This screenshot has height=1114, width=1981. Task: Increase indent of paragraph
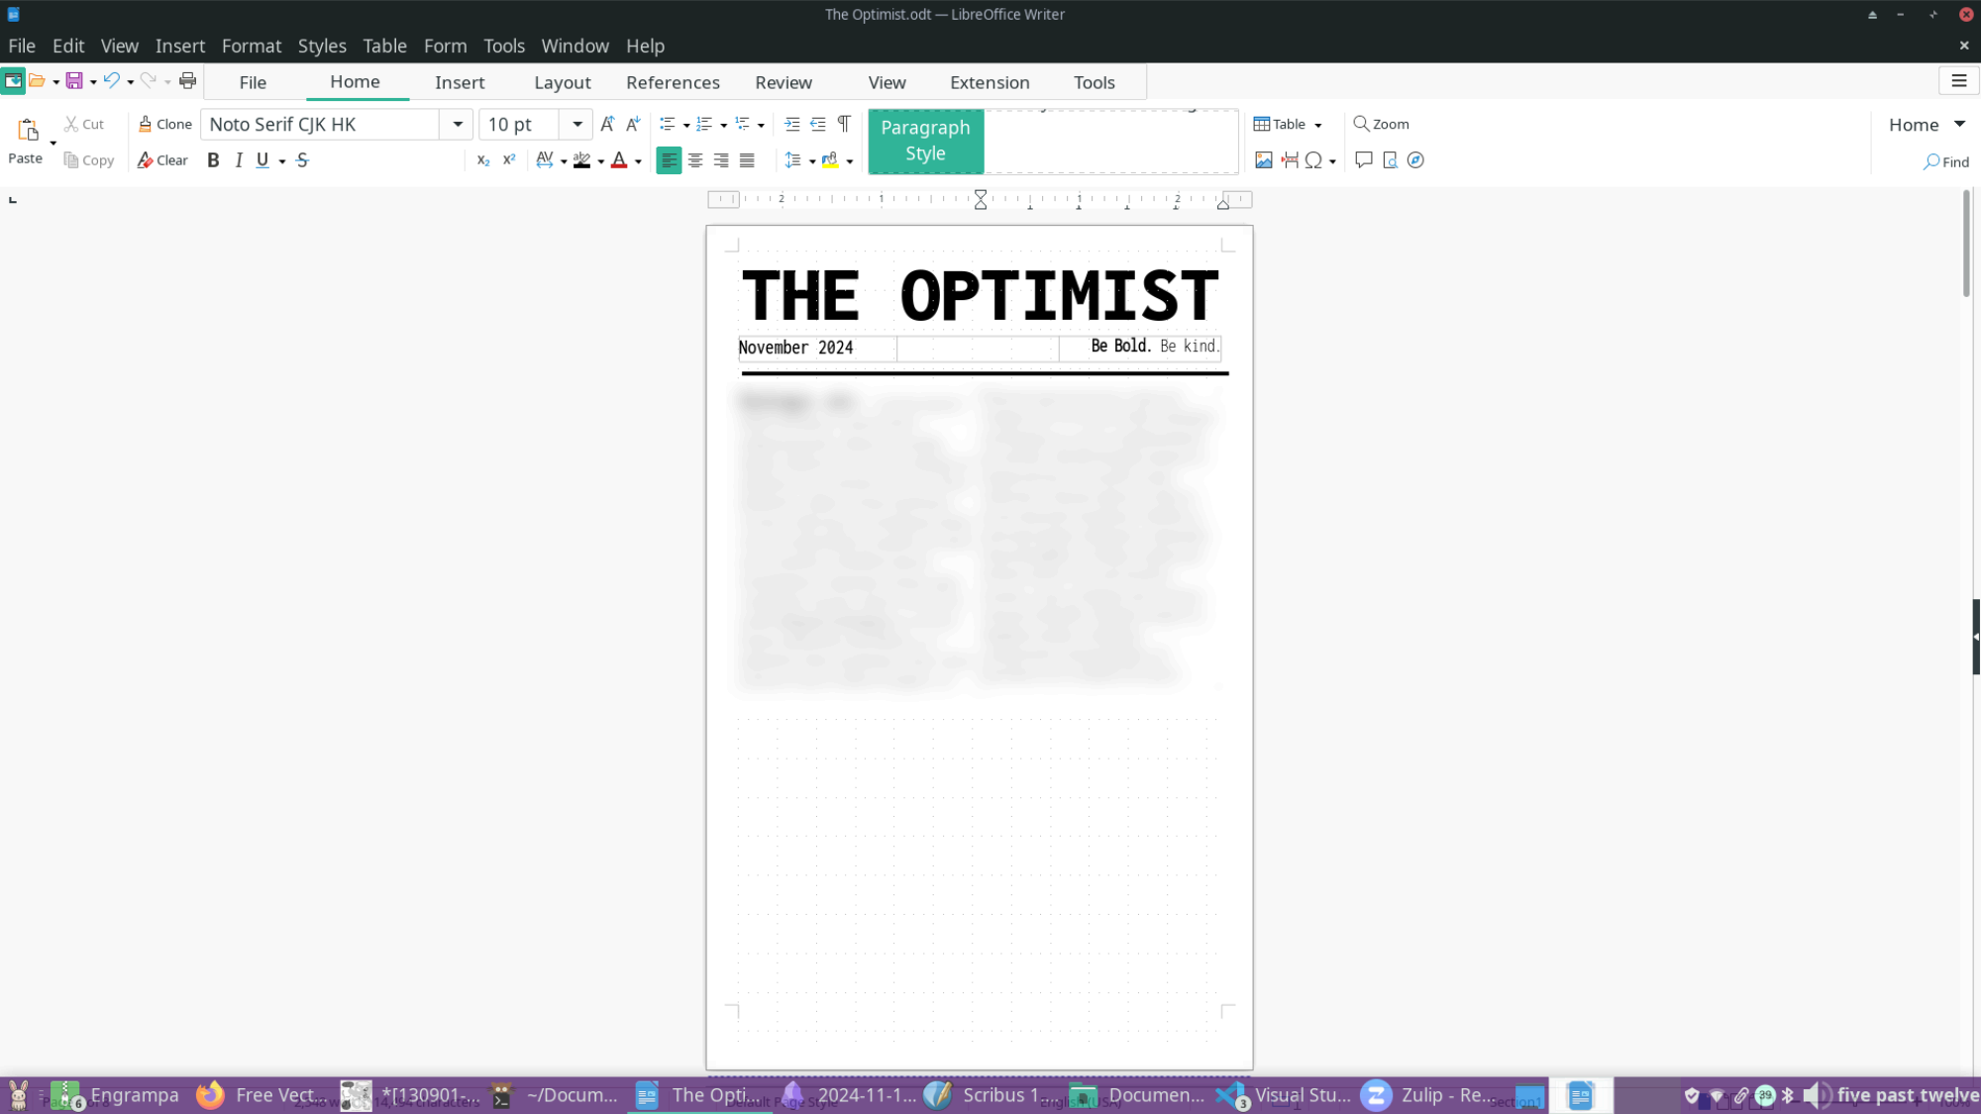791,124
